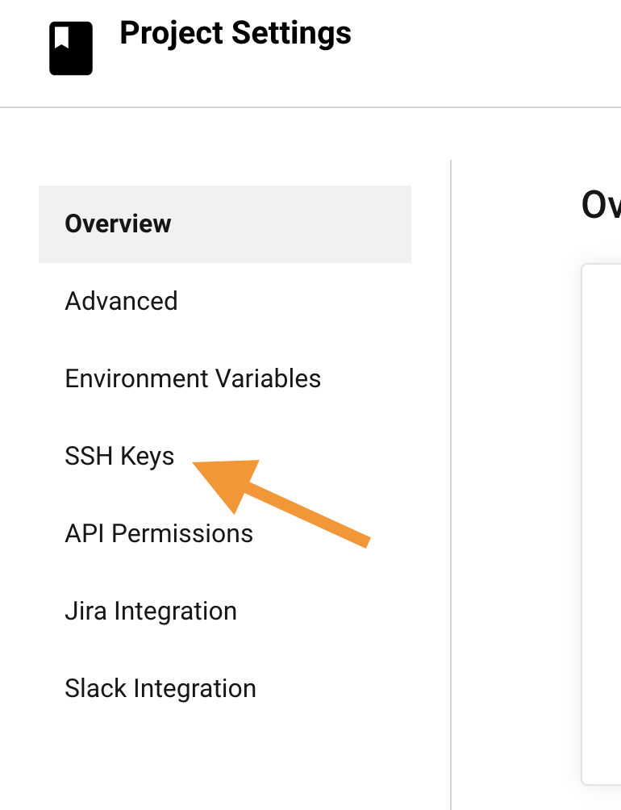Click the partially visible Overview heading
The image size is (621, 810).
(x=601, y=205)
